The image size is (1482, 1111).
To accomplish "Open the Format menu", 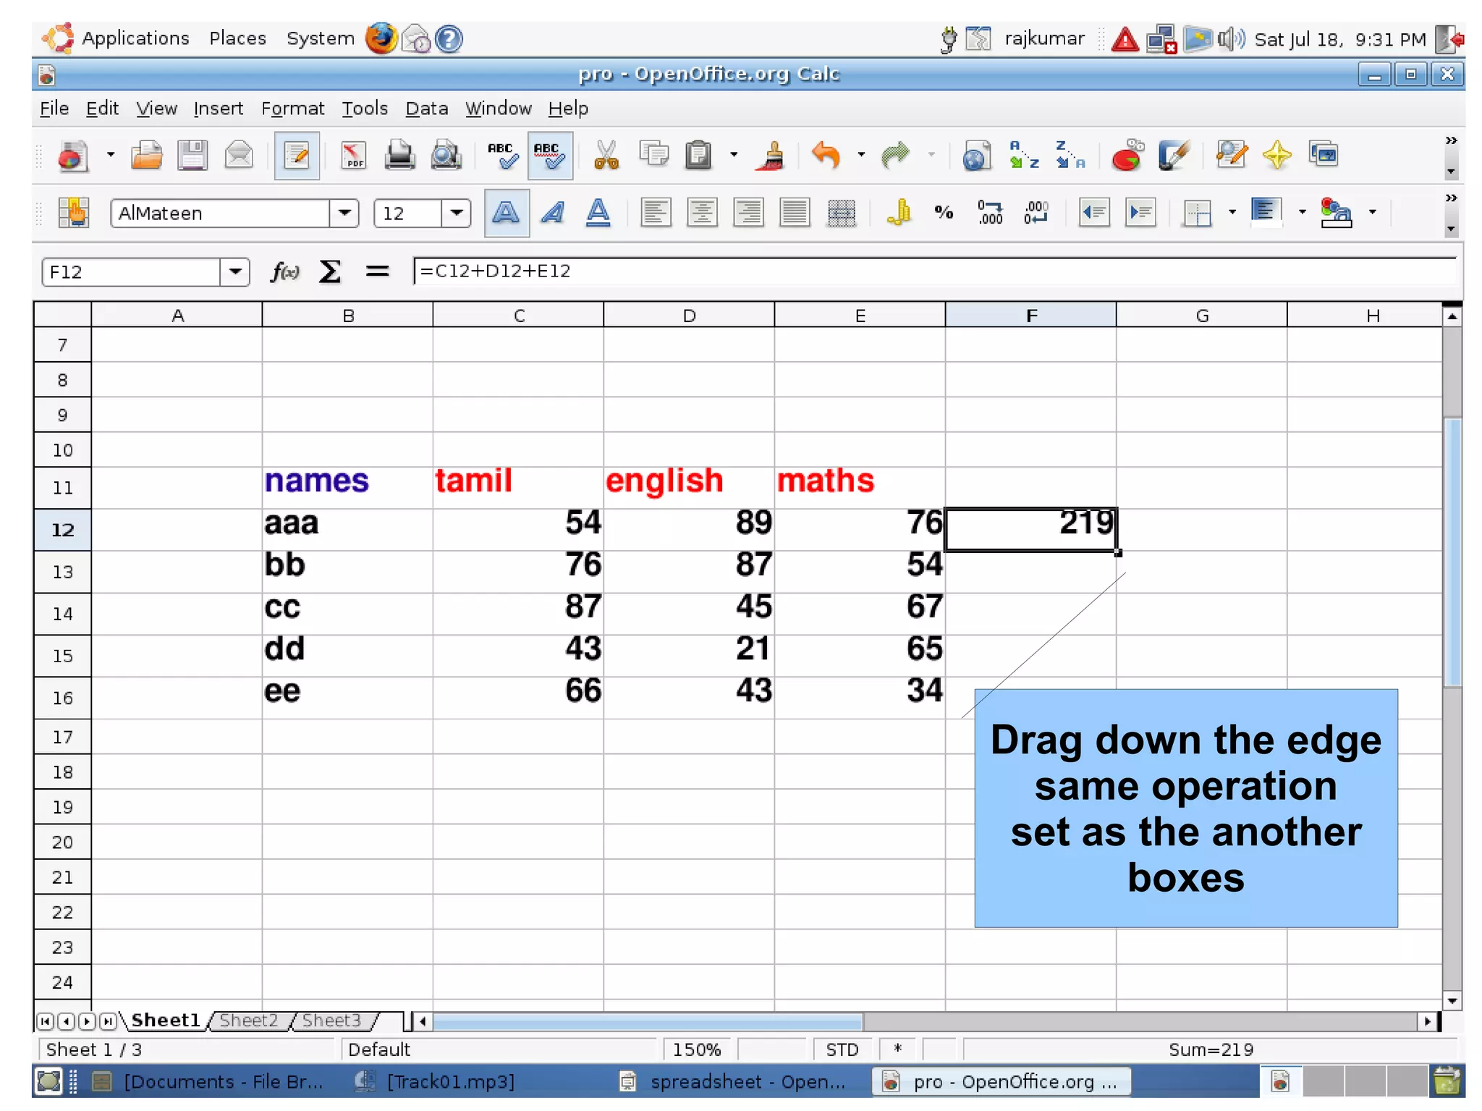I will click(292, 109).
